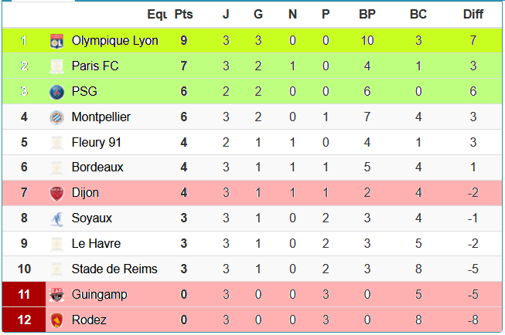Click the PSG club logo
Viewport: 505px width, 335px height.
pyautogui.click(x=56, y=92)
